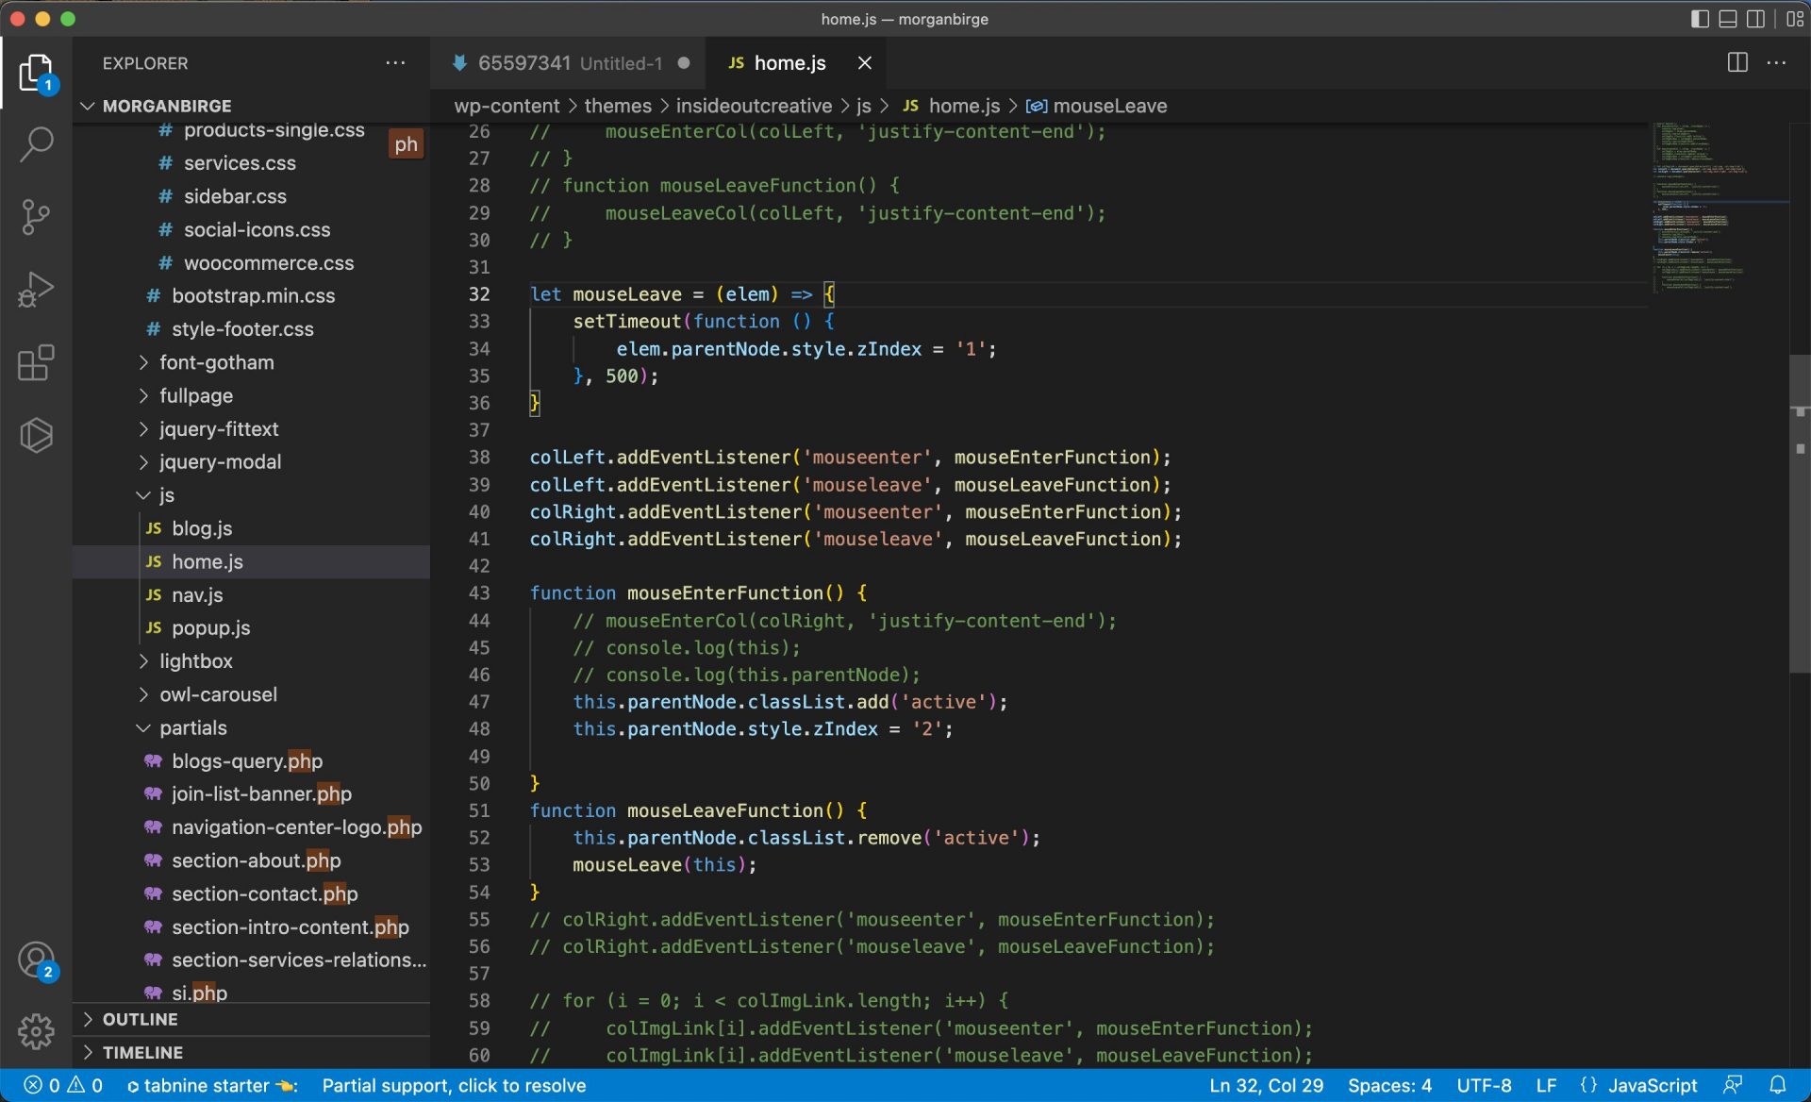The width and height of the screenshot is (1811, 1102).
Task: Open section-contact.php file
Action: pos(251,893)
